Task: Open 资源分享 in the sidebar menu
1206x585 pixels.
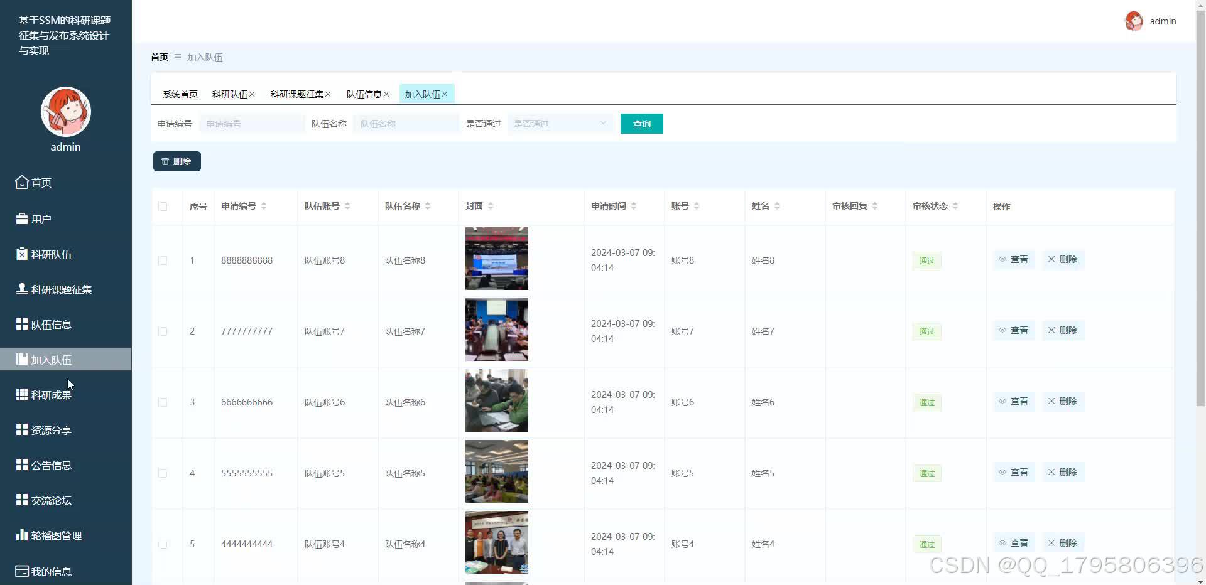Action: point(66,429)
